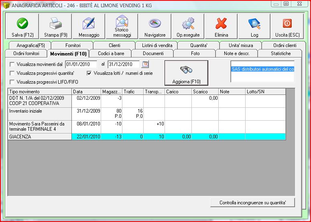Click the Uscita (ESC) exit button

(x=287, y=26)
